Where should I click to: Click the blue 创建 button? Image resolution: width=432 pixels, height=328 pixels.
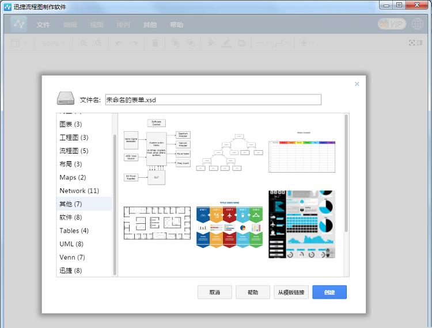pyautogui.click(x=329, y=292)
